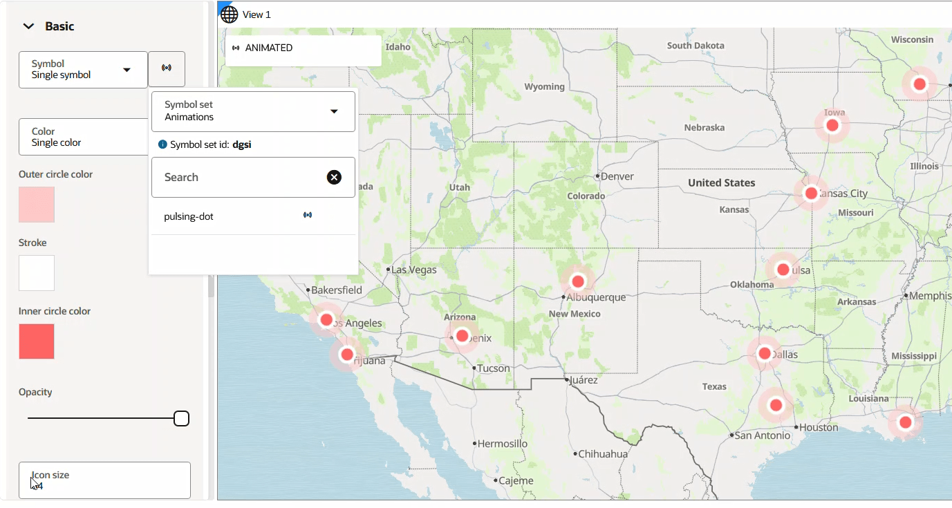952x508 pixels.
Task: Click the pulsing marker near Albuquerque
Action: point(578,281)
